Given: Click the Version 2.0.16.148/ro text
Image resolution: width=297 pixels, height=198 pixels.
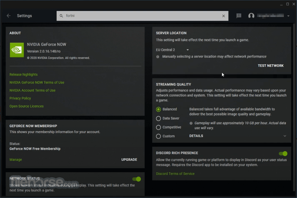Looking at the screenshot, I should [44, 51].
